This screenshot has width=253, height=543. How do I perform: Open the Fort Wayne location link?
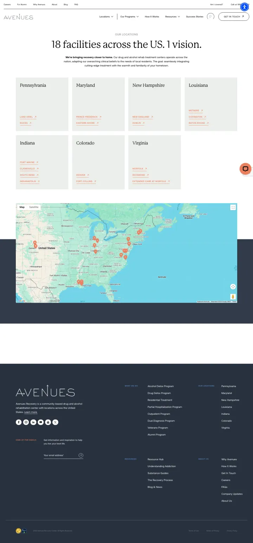pyautogui.click(x=29, y=163)
